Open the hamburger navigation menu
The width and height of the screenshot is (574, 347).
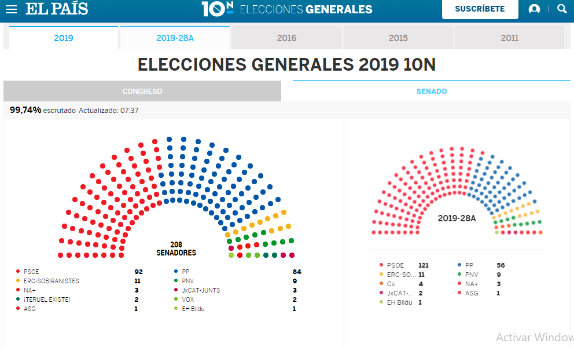click(x=12, y=9)
